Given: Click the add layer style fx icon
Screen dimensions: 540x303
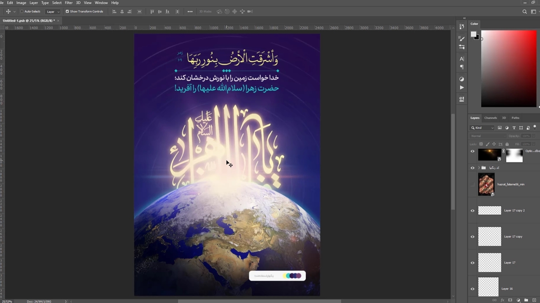Looking at the screenshot, I should click(502, 300).
